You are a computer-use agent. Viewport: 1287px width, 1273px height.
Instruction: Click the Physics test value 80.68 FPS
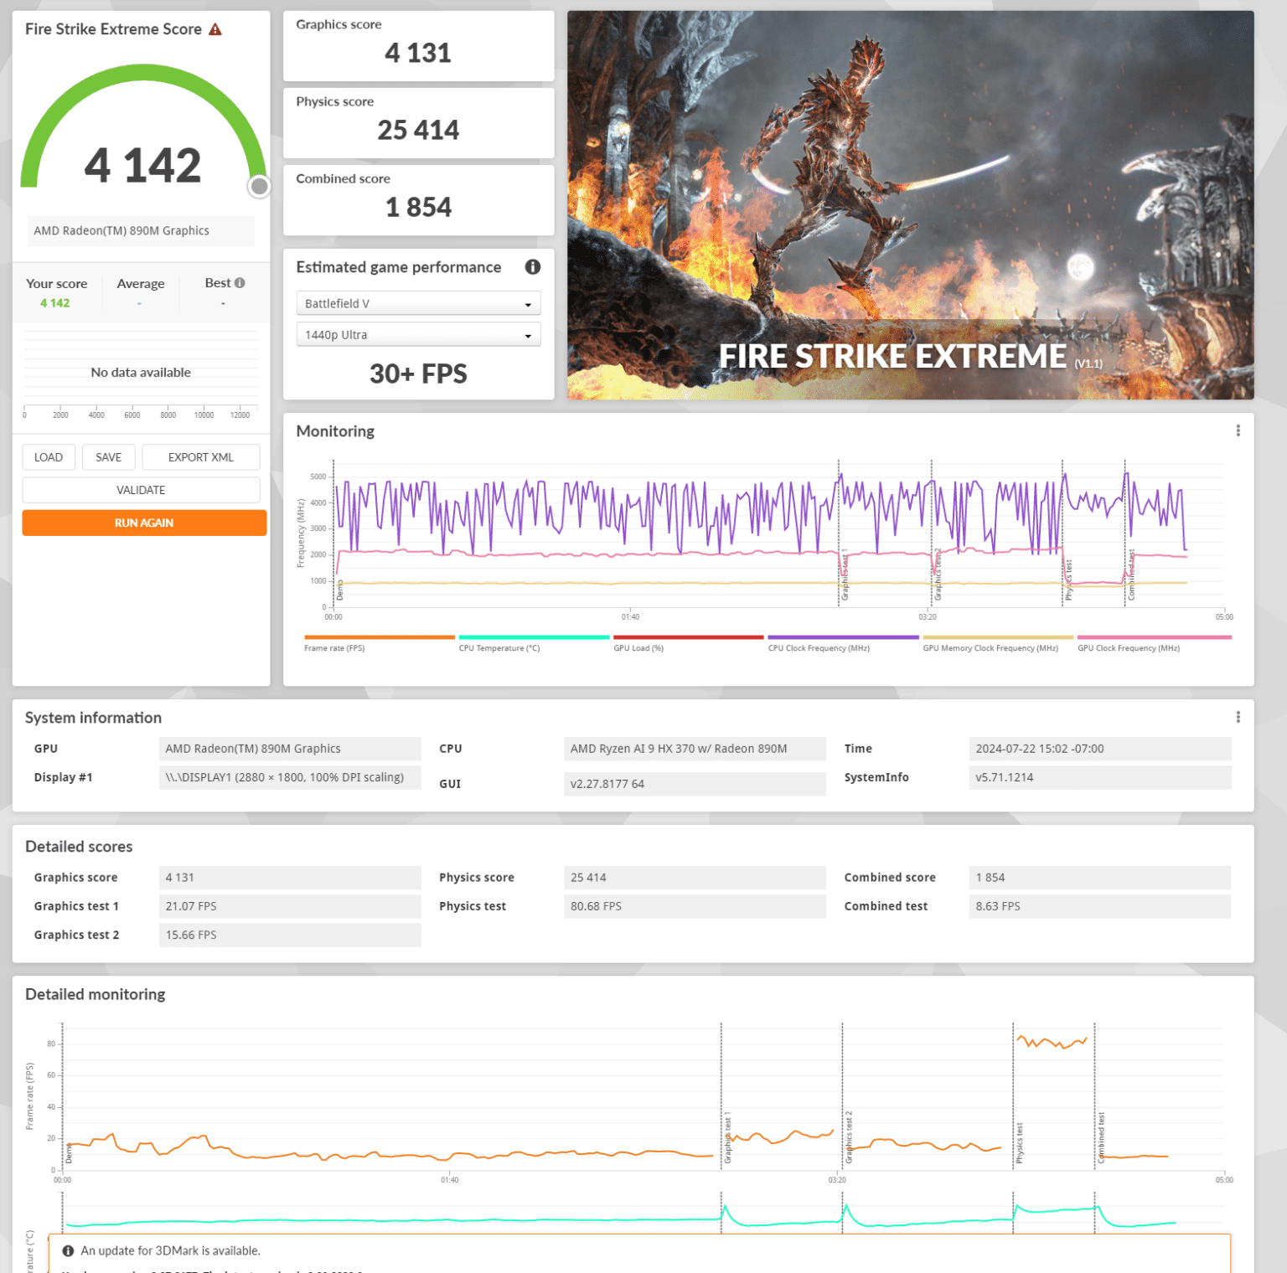pos(695,906)
